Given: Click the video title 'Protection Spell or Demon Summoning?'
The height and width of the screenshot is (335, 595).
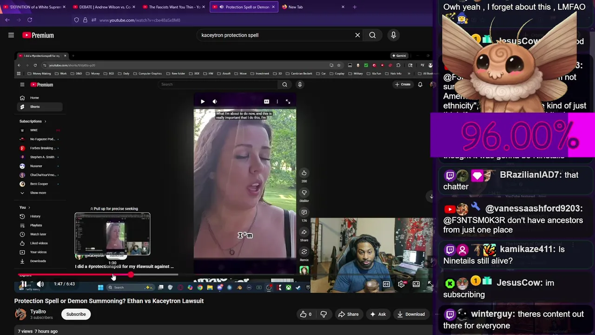Looking at the screenshot, I should point(109,301).
